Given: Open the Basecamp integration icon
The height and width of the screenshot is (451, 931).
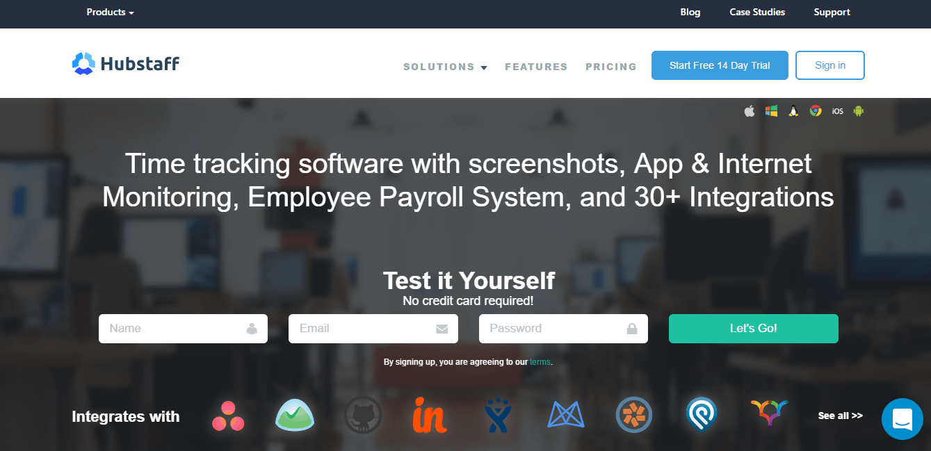Looking at the screenshot, I should click(x=295, y=415).
